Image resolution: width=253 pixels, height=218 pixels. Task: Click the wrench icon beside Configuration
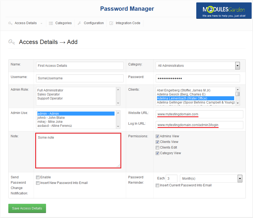point(79,23)
